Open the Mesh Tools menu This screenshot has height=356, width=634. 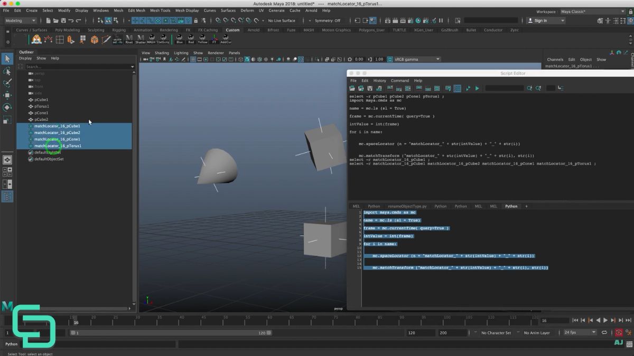coord(160,11)
